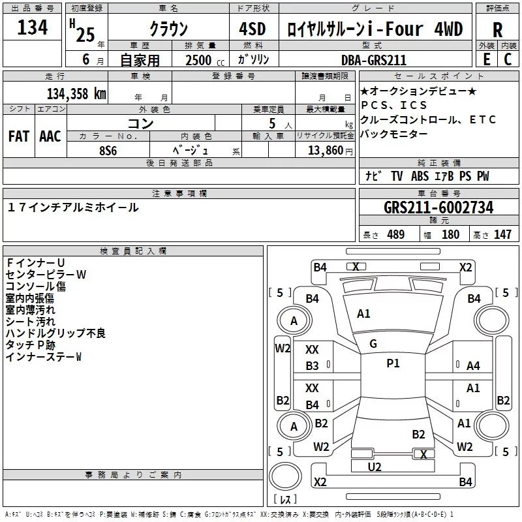This screenshot has height=522, width=522.
Task: Click the X mark on front bumper
Action: click(x=356, y=266)
